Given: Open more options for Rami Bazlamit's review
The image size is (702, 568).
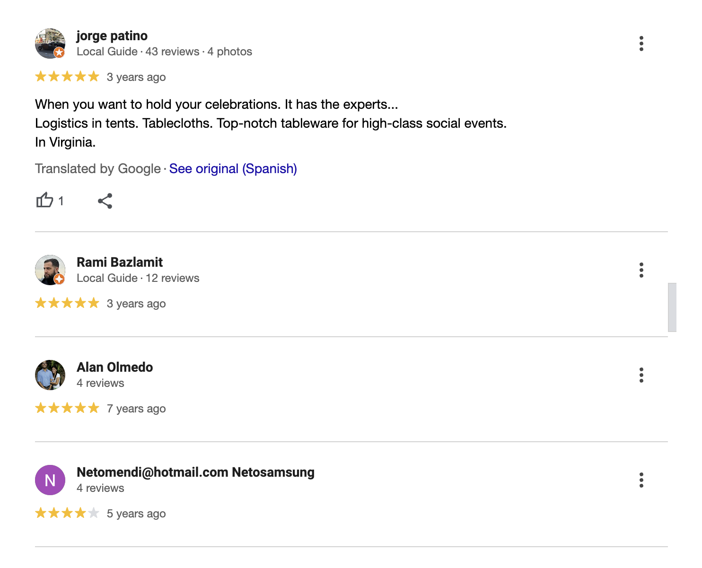Looking at the screenshot, I should pyautogui.click(x=641, y=270).
